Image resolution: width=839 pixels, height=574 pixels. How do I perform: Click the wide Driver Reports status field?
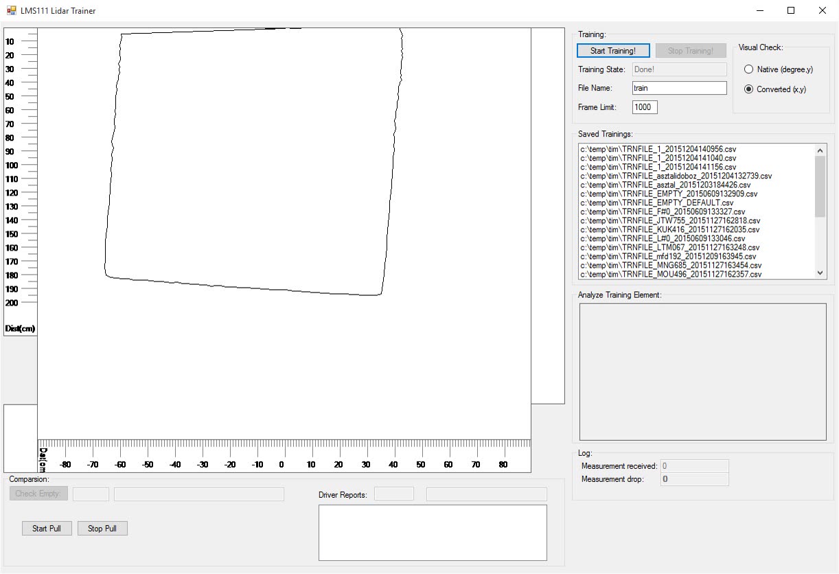[x=487, y=494]
